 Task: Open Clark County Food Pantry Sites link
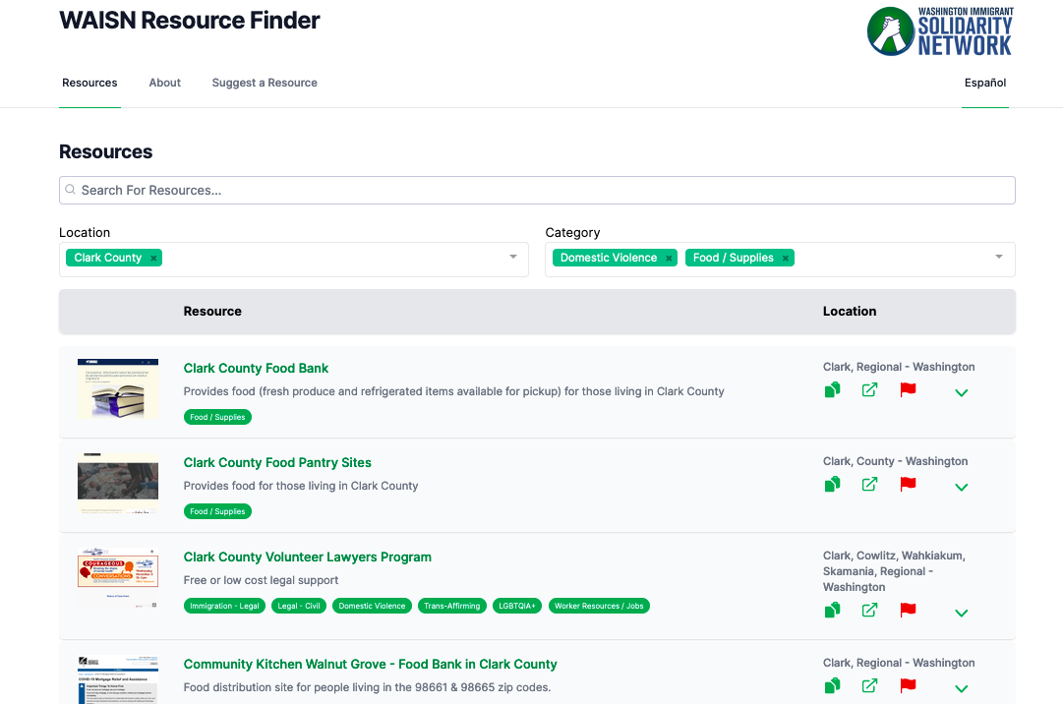(277, 462)
